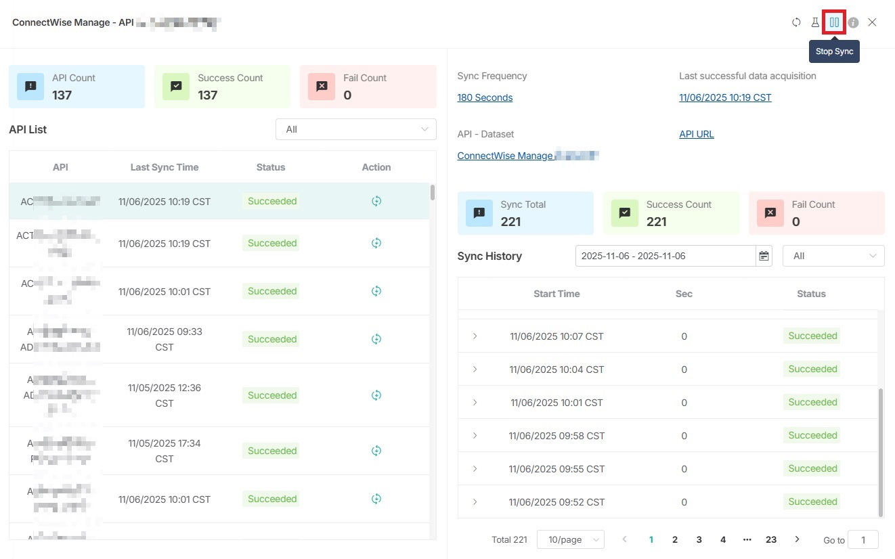The image size is (895, 559).
Task: Go to page 2 of sync history
Action: click(x=675, y=539)
